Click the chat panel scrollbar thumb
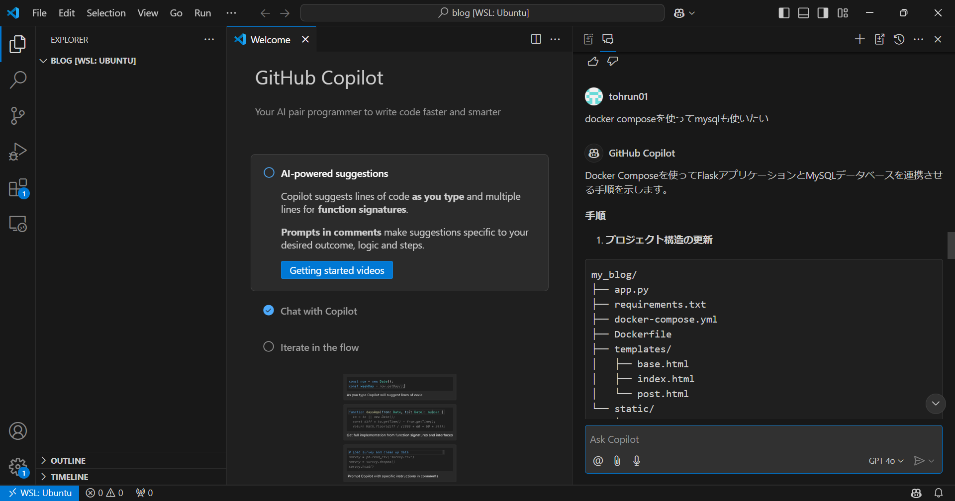The width and height of the screenshot is (955, 501). pos(951,246)
